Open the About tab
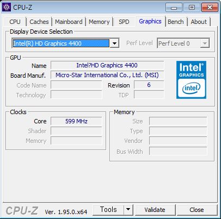This screenshot has width=221, height=219. pyautogui.click(x=199, y=22)
